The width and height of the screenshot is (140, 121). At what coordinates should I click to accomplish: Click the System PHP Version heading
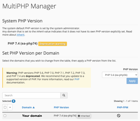22,21
